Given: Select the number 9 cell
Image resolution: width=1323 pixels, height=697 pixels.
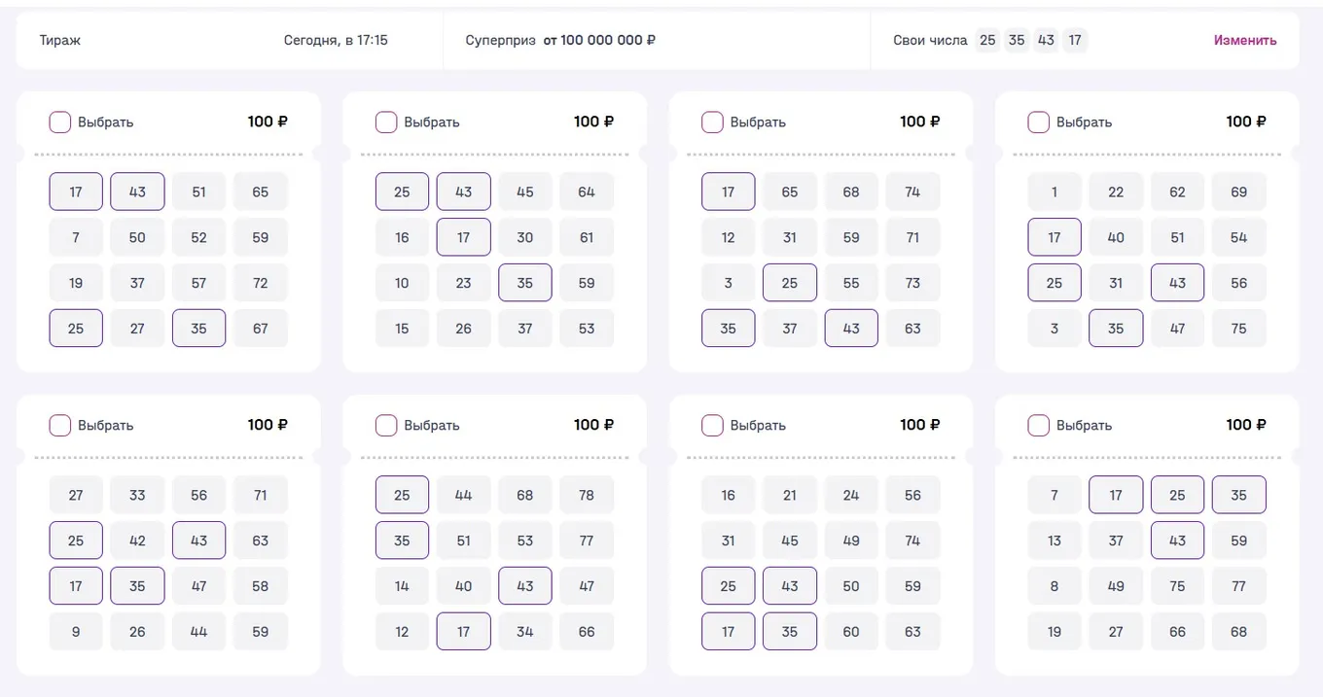Looking at the screenshot, I should tap(76, 632).
